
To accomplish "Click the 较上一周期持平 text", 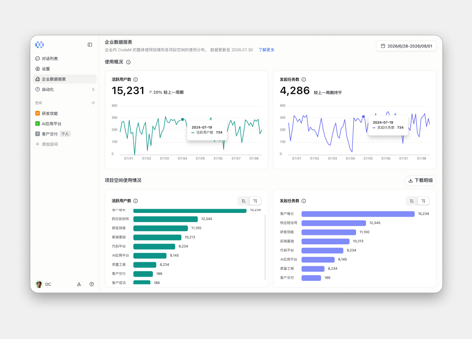I will point(328,93).
